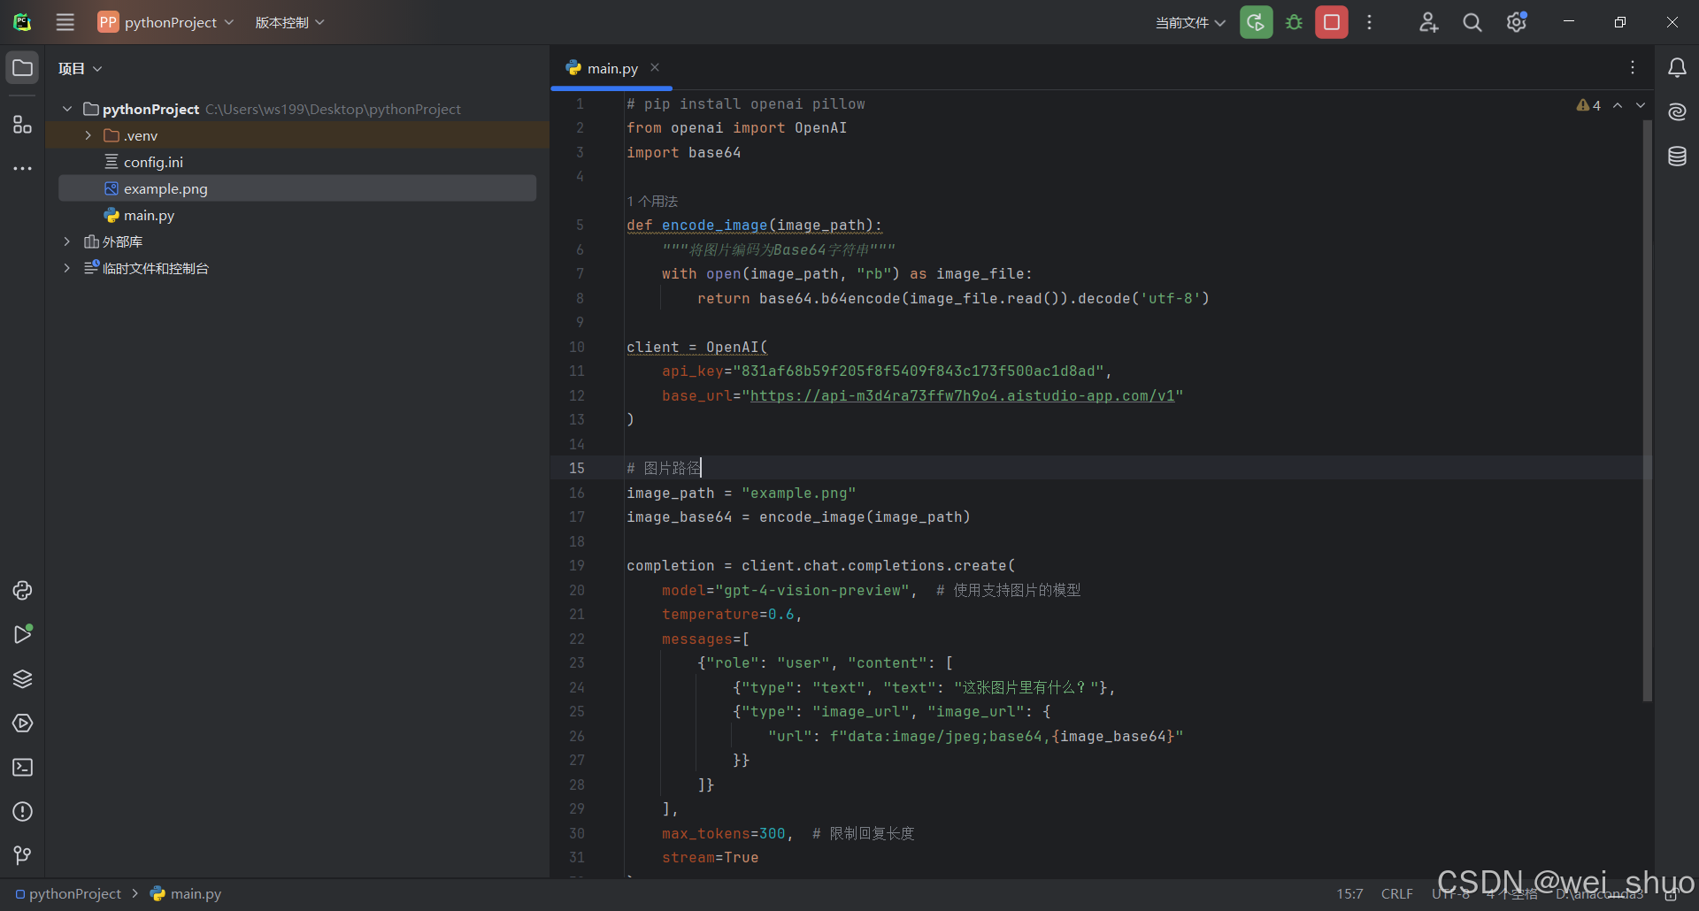This screenshot has height=911, width=1699.
Task: Click the 15:7 line column indicator
Action: click(1349, 893)
